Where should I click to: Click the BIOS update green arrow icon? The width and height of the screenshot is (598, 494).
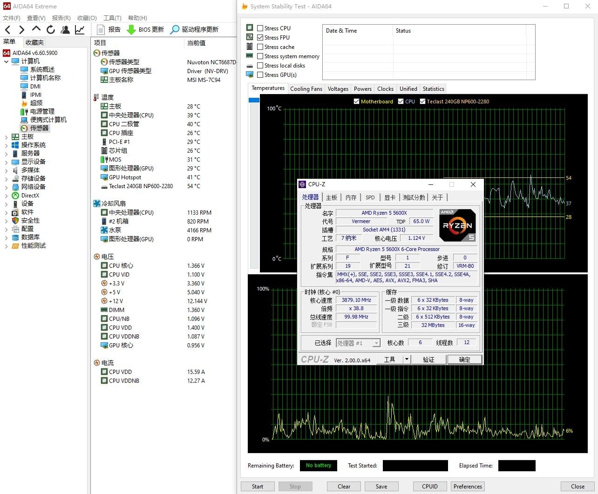point(131,29)
